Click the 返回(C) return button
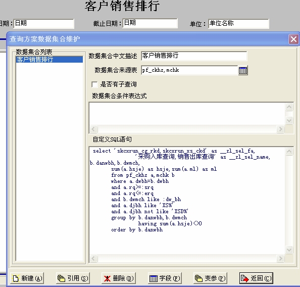 [256, 278]
